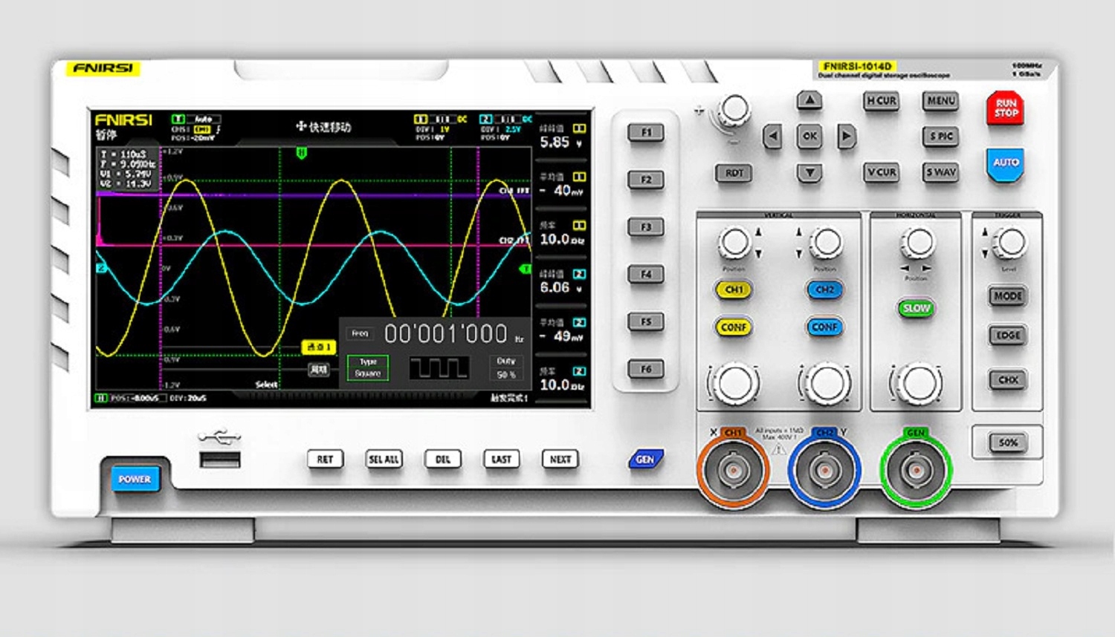Screen dimensions: 1115x637
Task: Open the blue CONF button for CH2
Action: [824, 327]
